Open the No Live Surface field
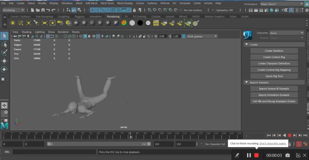 coord(193,10)
